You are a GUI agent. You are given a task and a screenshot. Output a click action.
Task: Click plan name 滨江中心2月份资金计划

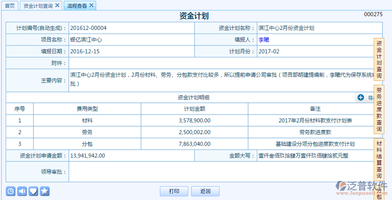[286, 28]
